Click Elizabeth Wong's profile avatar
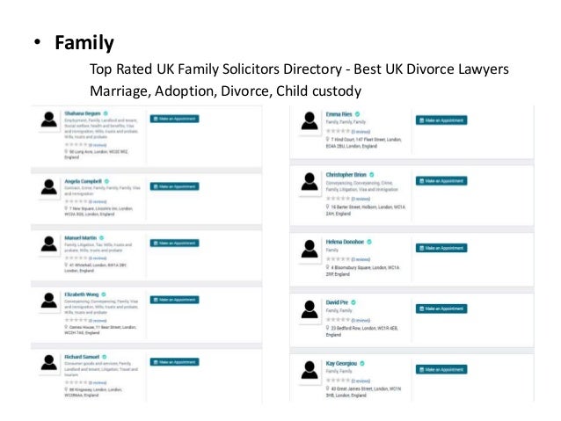Screen dimensions: 561x421 point(49,301)
